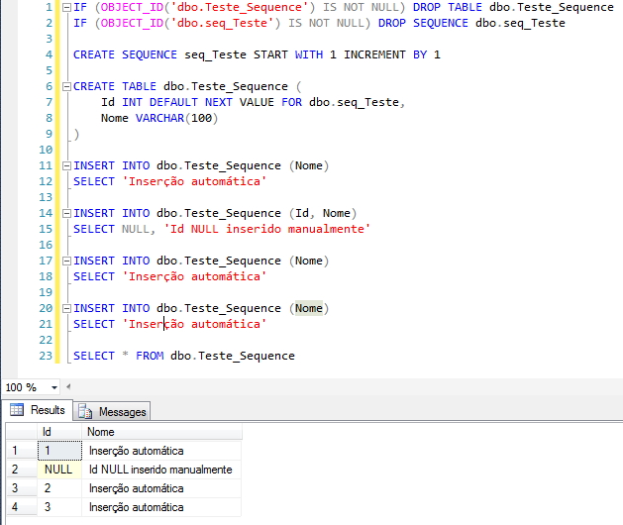623x525 pixels.
Task: Click the highlighted Nome on line 20
Action: (x=309, y=308)
